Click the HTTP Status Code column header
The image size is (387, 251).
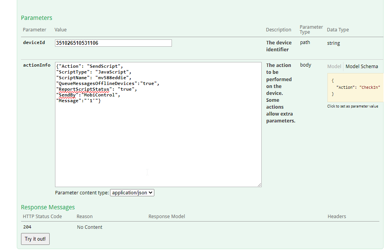pyautogui.click(x=42, y=217)
